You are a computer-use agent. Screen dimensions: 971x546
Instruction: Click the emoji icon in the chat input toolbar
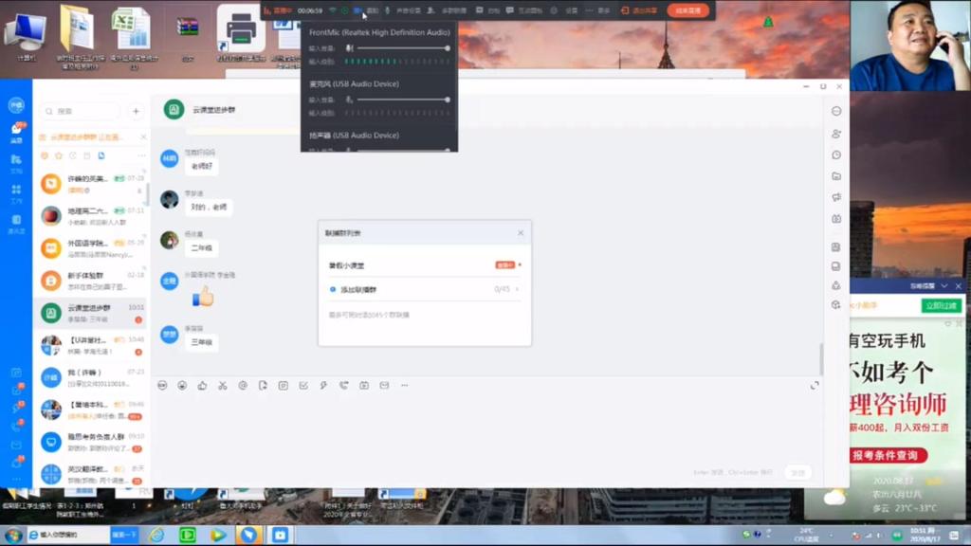(x=182, y=385)
